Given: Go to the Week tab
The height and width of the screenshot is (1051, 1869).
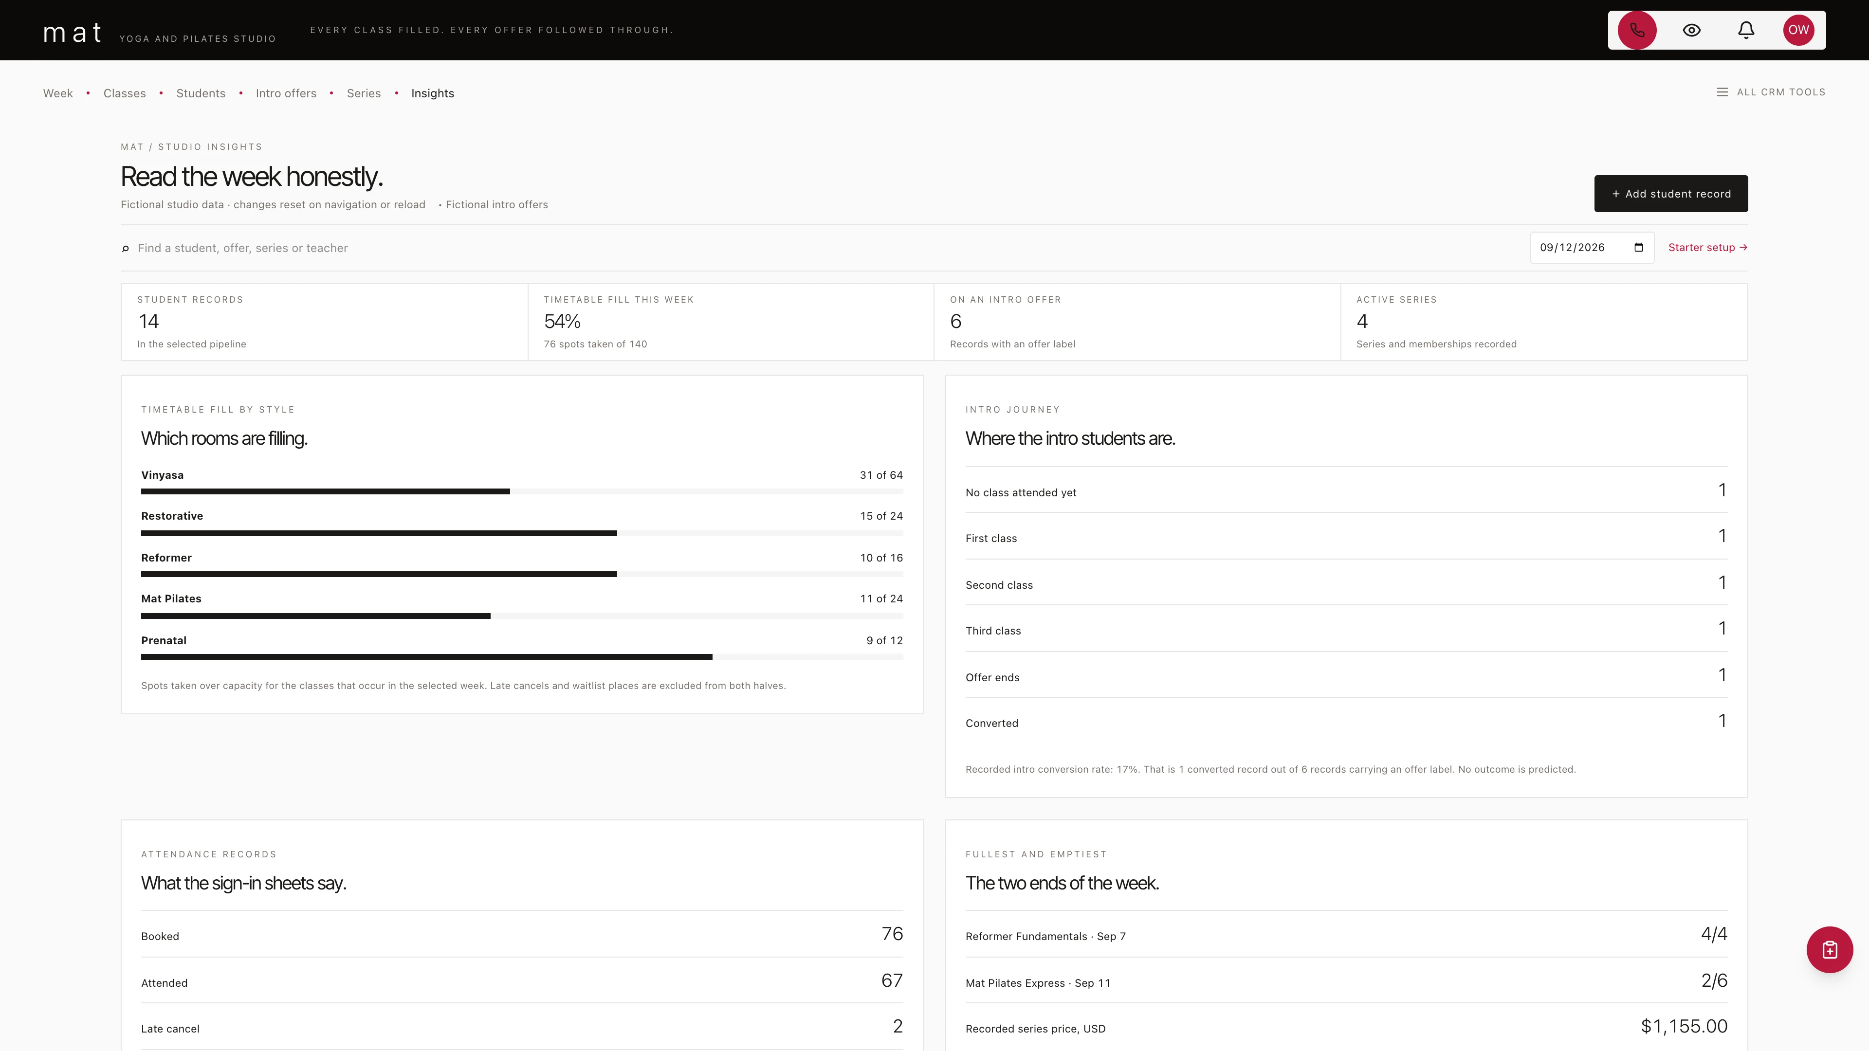Looking at the screenshot, I should click(x=58, y=93).
